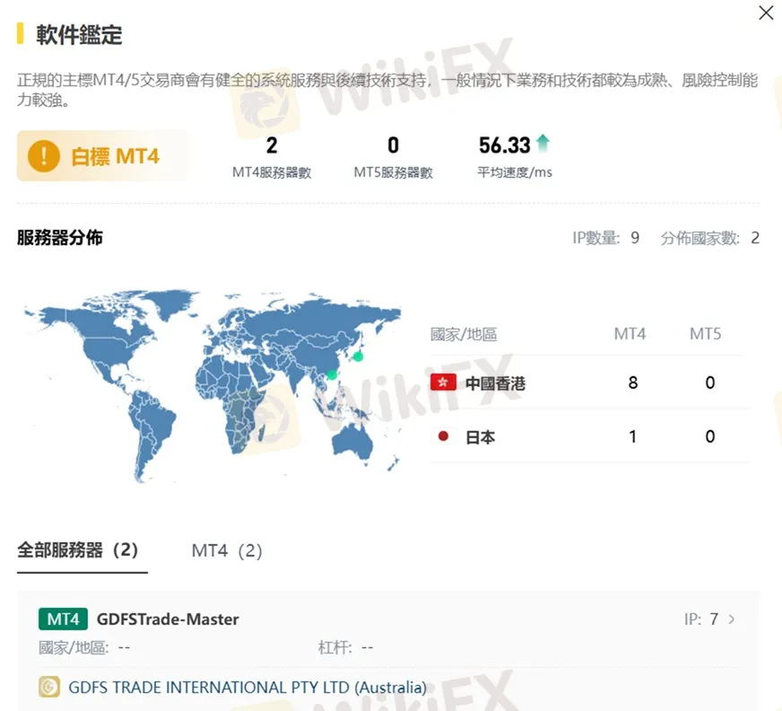This screenshot has height=711, width=782.
Task: Open GDFS TRADE INTERNATIONAL PTY LTD (Australia) link
Action: [x=248, y=687]
